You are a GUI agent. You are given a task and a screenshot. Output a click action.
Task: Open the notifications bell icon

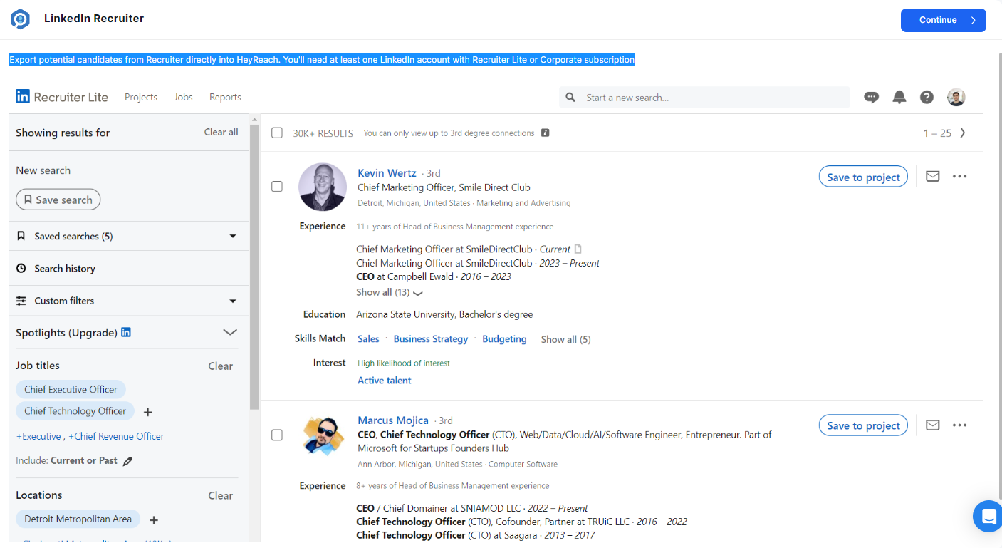[899, 98]
